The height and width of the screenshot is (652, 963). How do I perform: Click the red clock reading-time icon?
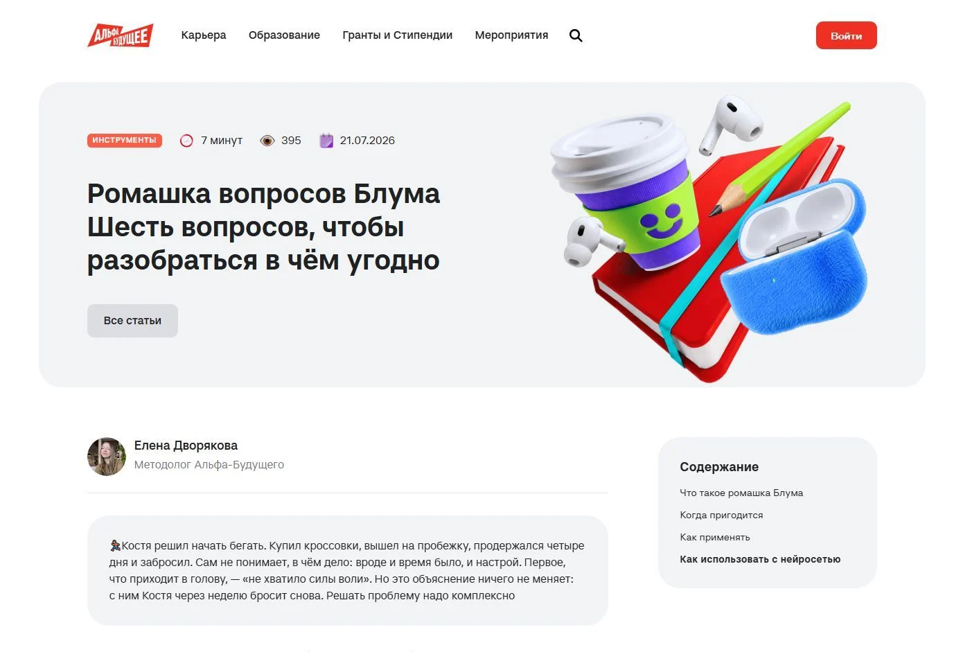[186, 141]
